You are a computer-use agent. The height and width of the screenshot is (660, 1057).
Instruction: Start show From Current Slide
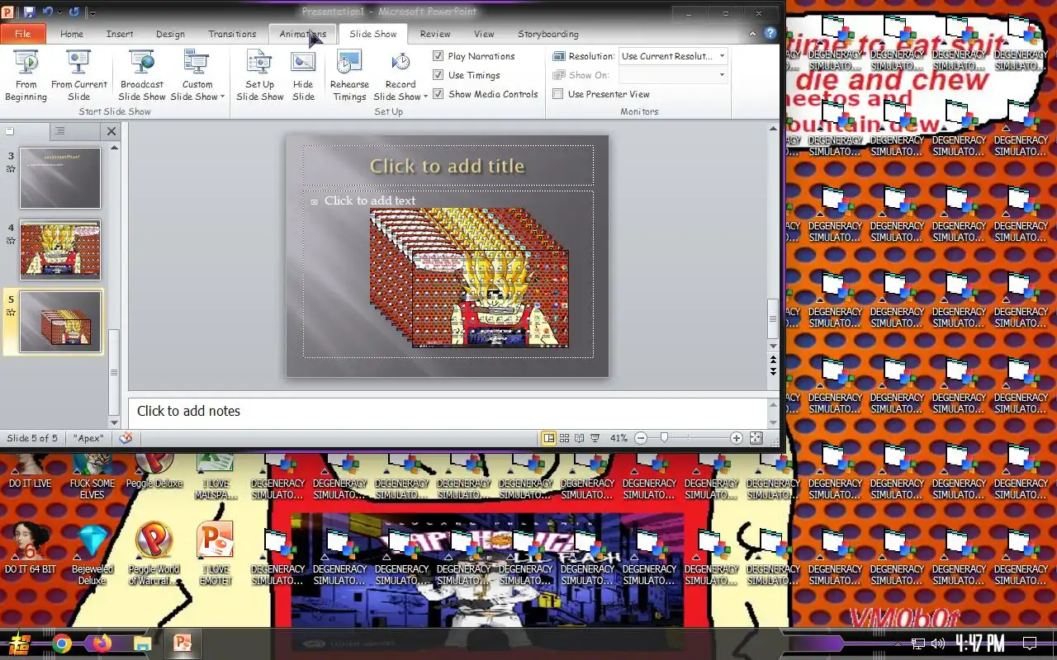pyautogui.click(x=78, y=76)
